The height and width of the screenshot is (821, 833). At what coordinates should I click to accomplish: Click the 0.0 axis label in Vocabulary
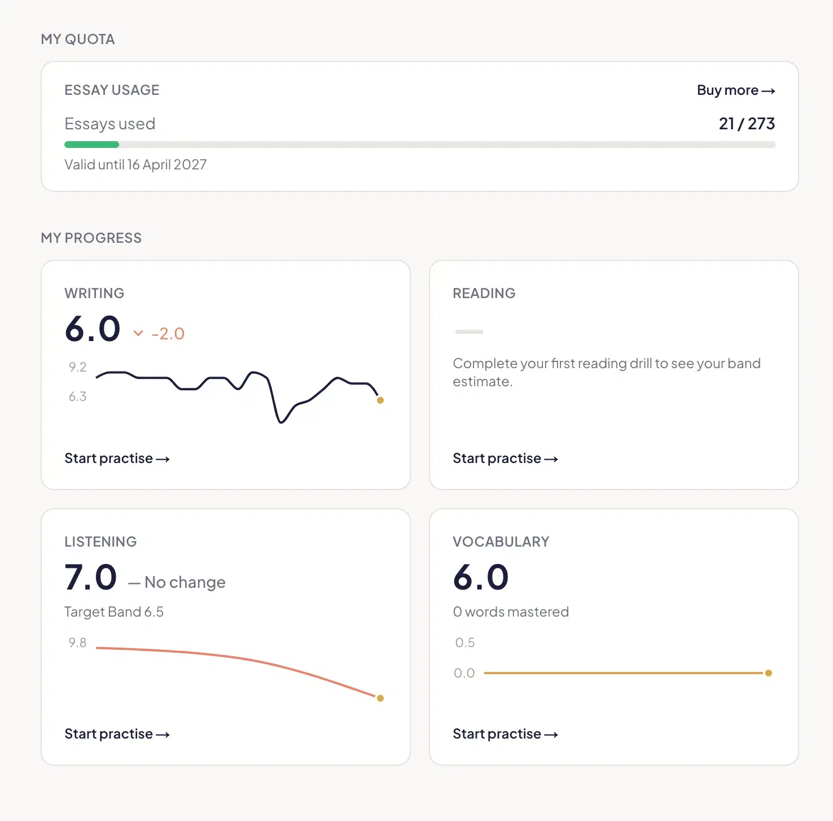click(x=464, y=673)
